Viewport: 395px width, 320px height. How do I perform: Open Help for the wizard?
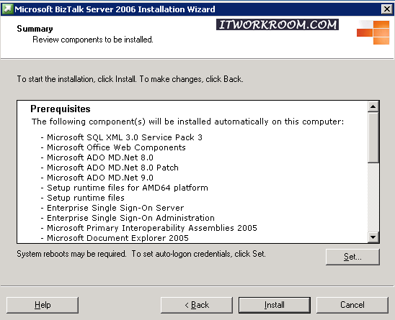(x=43, y=305)
